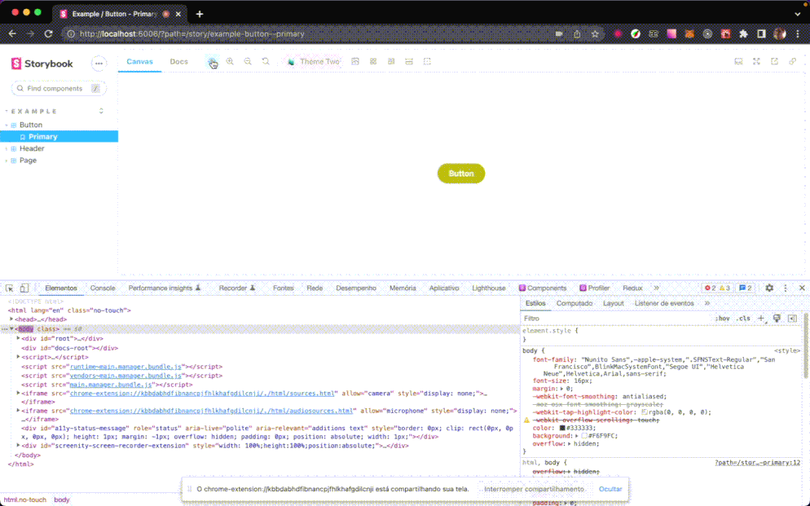This screenshot has height=506, width=810.
Task: Copy canvas link icon
Action: click(x=792, y=62)
